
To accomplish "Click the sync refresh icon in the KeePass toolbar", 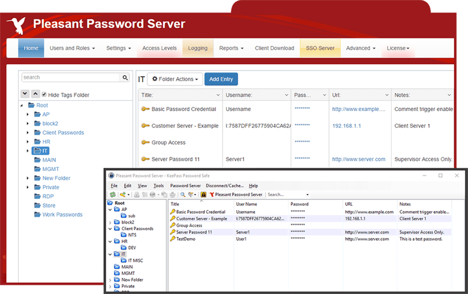I will click(x=113, y=195).
